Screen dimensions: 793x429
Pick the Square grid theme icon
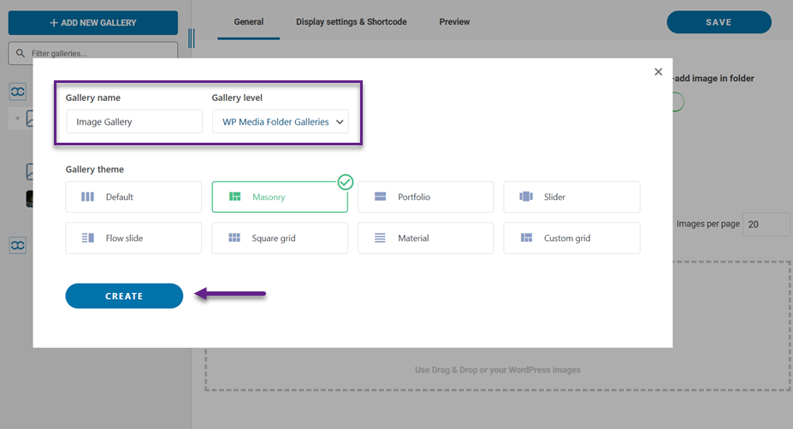pyautogui.click(x=234, y=238)
